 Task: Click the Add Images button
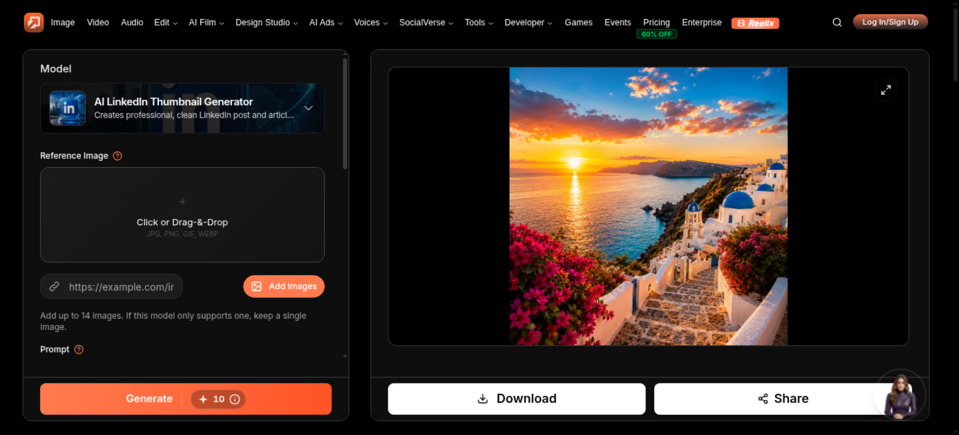(x=284, y=286)
